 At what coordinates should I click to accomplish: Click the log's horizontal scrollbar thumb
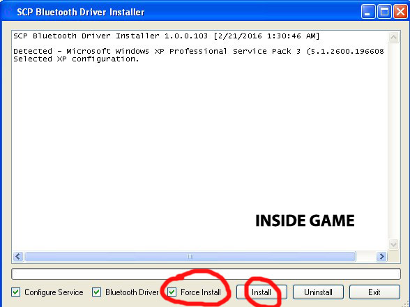coord(190,256)
